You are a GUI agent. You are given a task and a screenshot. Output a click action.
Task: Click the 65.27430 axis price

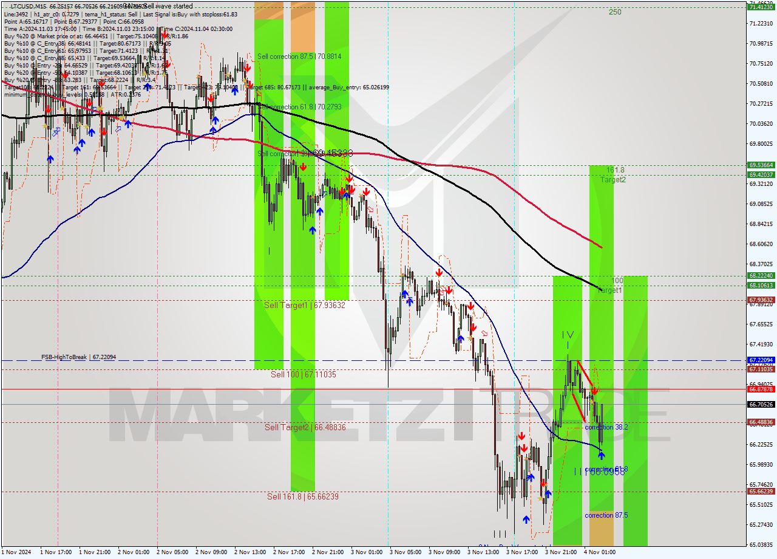click(761, 524)
